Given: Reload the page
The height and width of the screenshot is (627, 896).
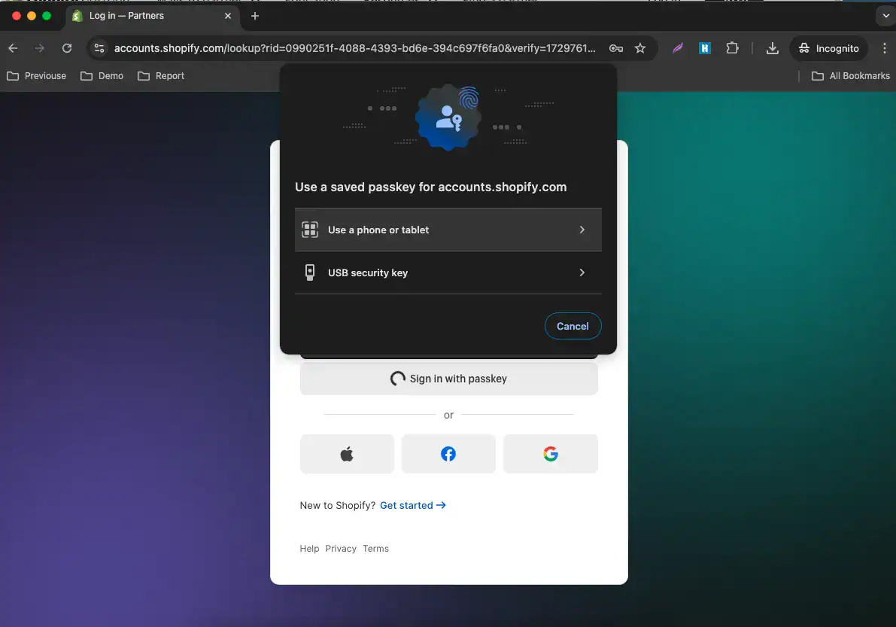Looking at the screenshot, I should [67, 49].
